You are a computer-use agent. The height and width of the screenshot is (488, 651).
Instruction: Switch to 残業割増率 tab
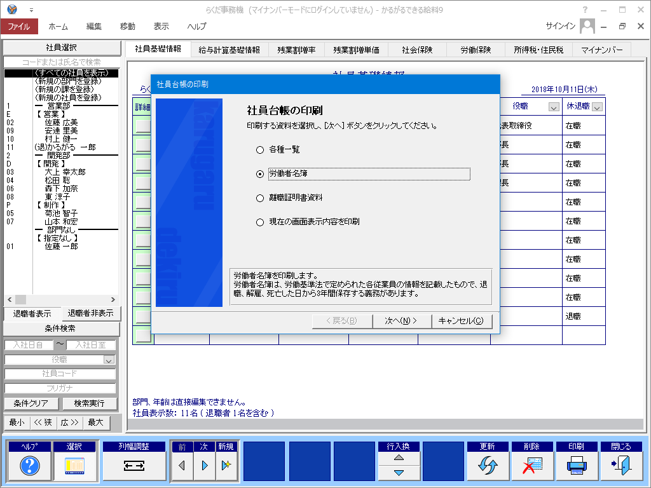pyautogui.click(x=296, y=50)
